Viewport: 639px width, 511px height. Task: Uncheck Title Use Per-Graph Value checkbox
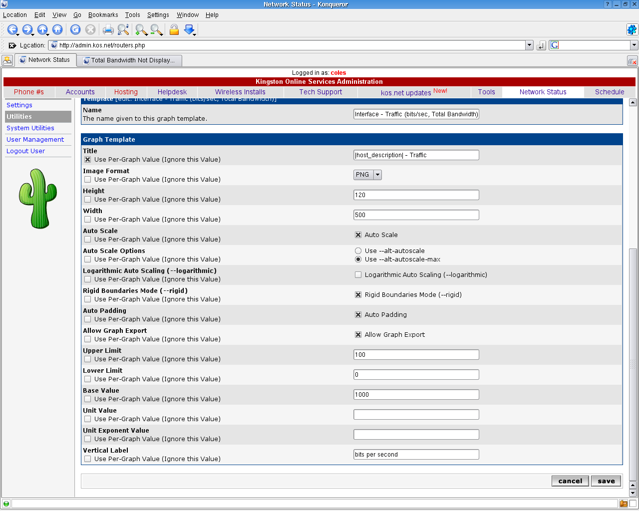pos(88,160)
